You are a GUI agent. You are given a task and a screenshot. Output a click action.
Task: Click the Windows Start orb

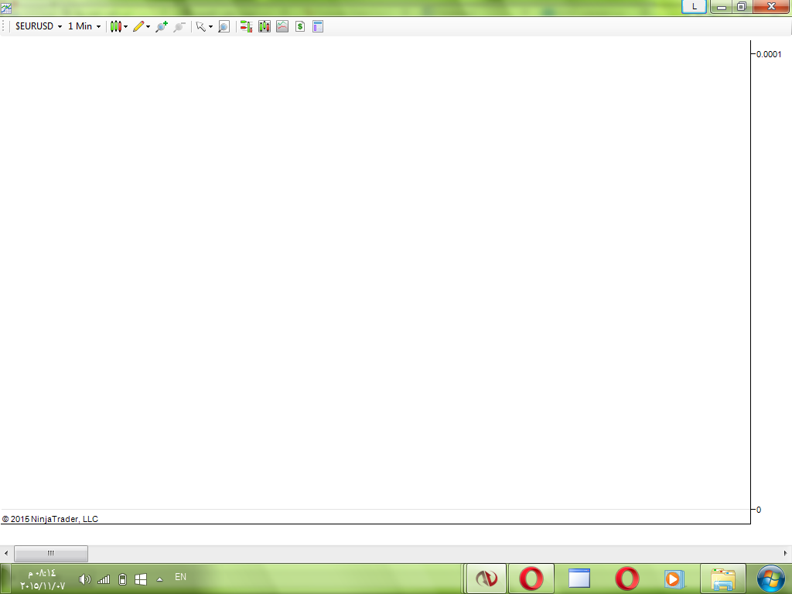coord(771,579)
